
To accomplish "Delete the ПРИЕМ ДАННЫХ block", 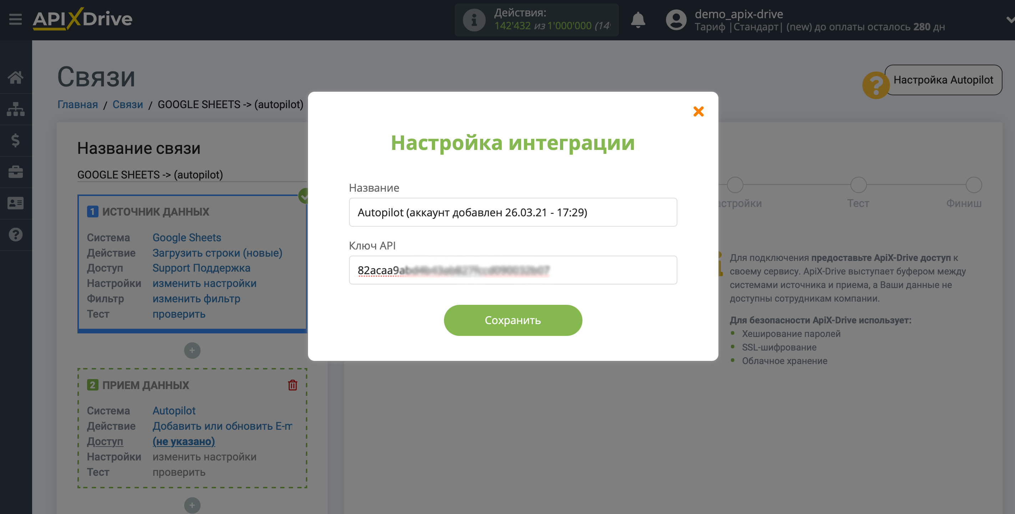I will (292, 385).
